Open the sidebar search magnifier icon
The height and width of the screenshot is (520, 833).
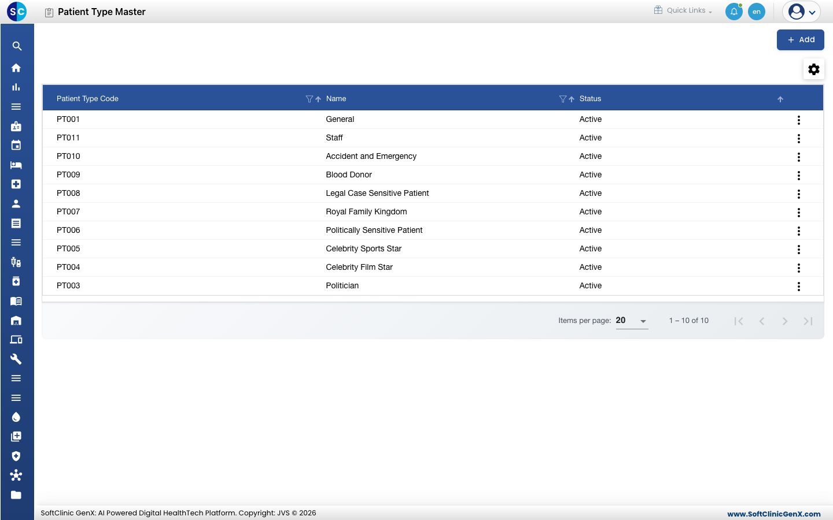(x=17, y=46)
